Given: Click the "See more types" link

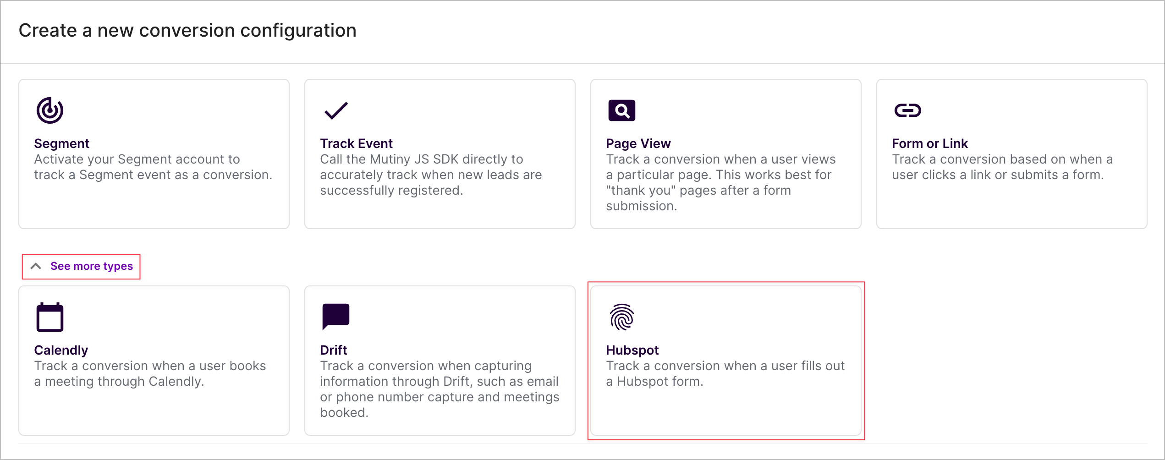Looking at the screenshot, I should point(92,266).
